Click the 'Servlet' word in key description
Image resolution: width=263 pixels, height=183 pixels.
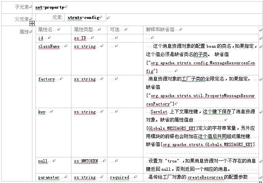[159, 112]
